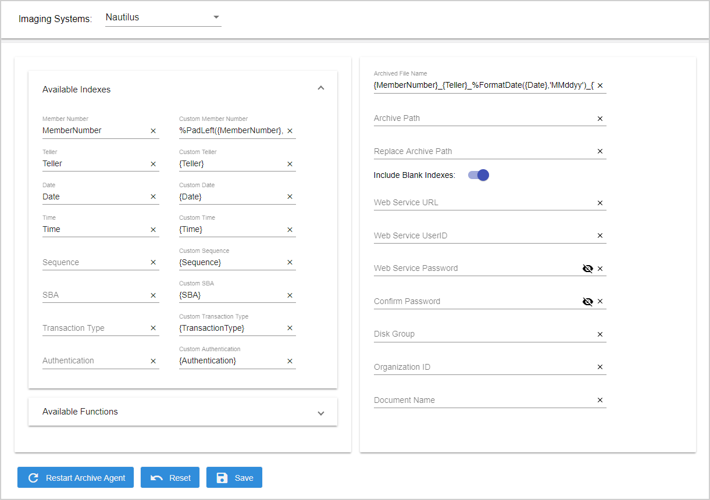Clear the Web Service UserID field

pyautogui.click(x=600, y=235)
